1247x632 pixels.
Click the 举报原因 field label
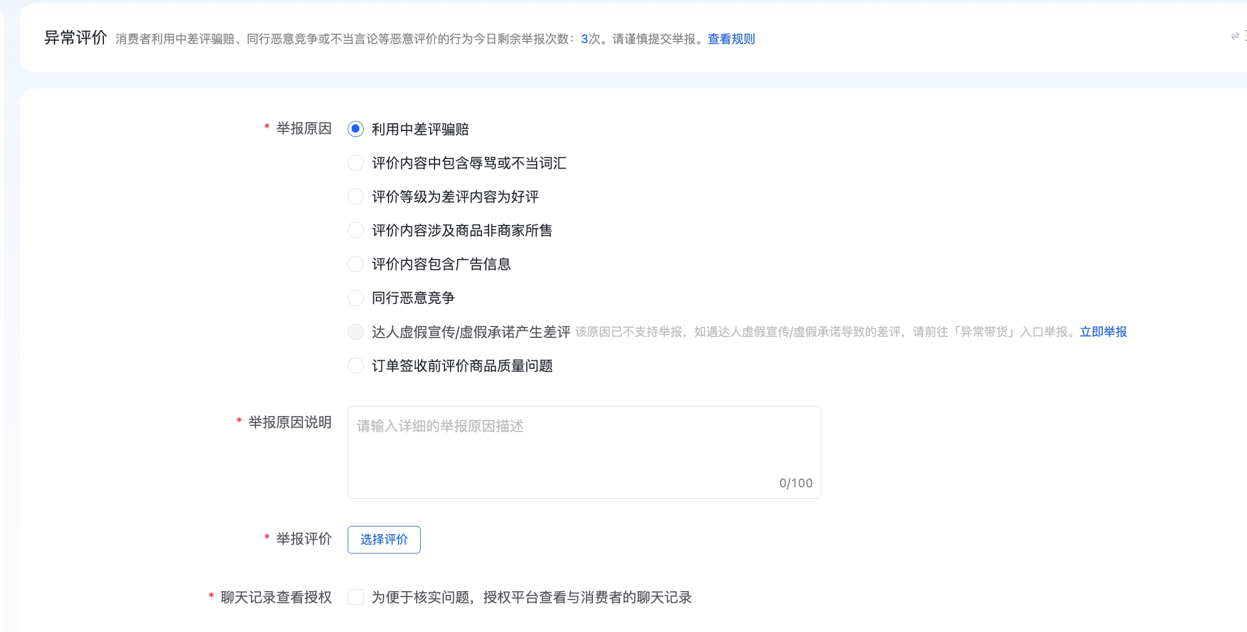pyautogui.click(x=303, y=129)
